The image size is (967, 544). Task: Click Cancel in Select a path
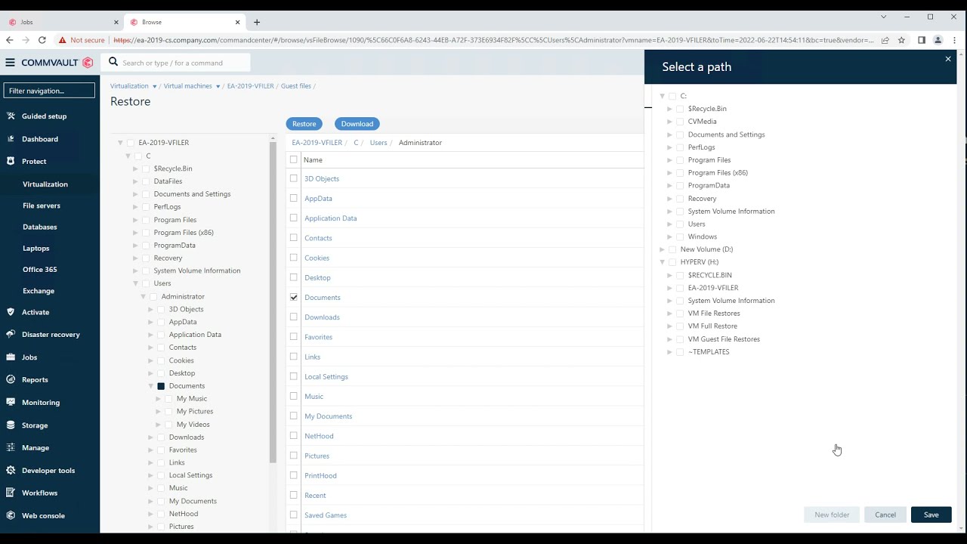(x=885, y=515)
